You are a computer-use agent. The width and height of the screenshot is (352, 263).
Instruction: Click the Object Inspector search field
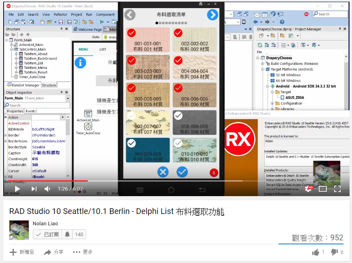click(37, 105)
